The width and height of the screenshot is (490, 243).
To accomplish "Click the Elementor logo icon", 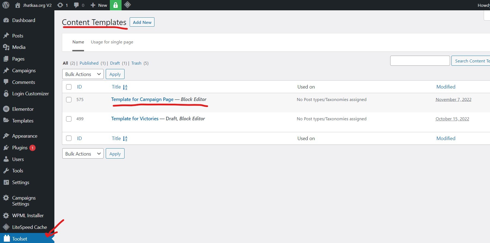I will click(6, 109).
